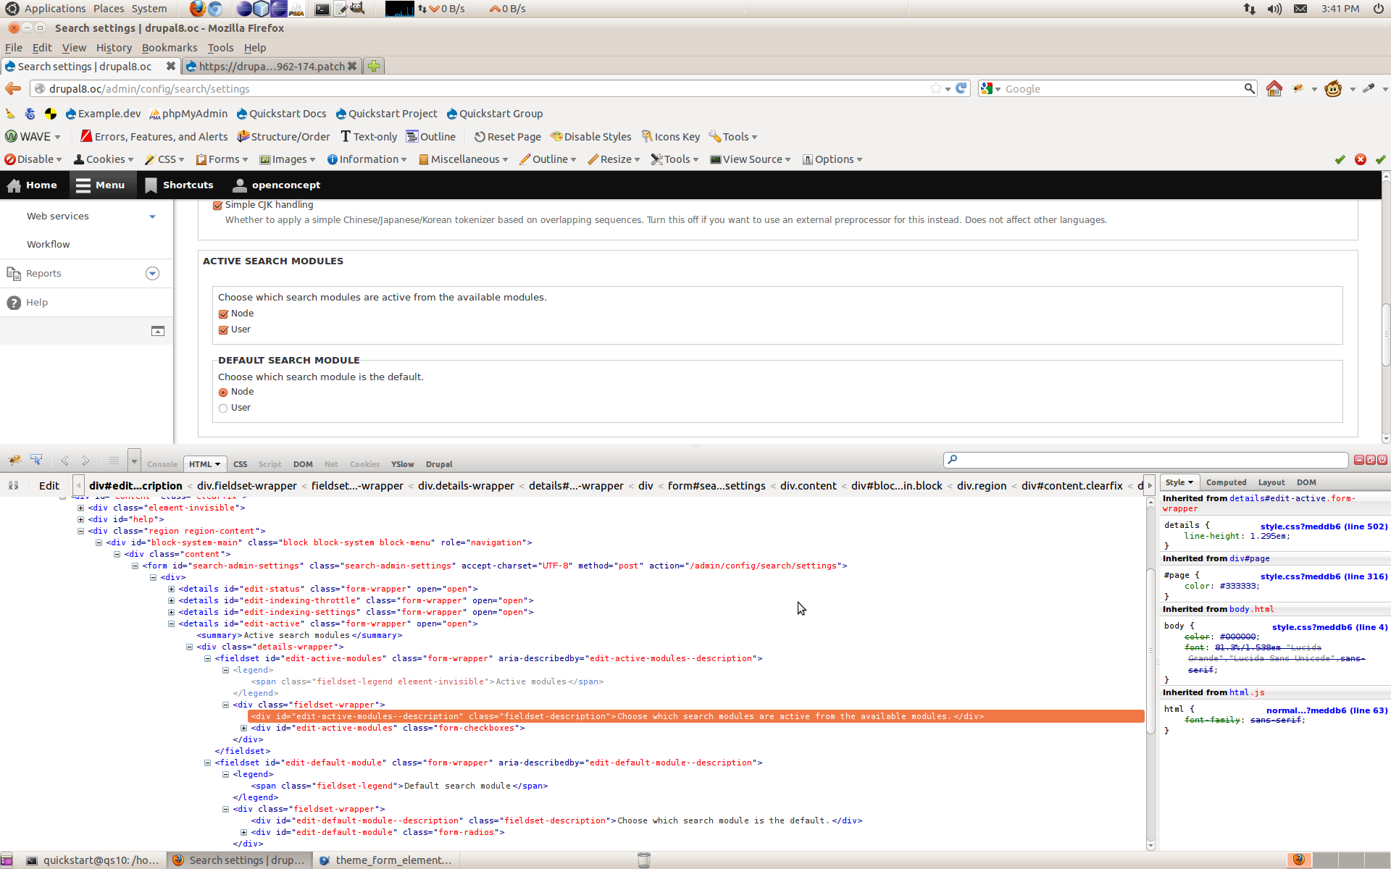Open a new tab with plus icon

[x=374, y=66]
